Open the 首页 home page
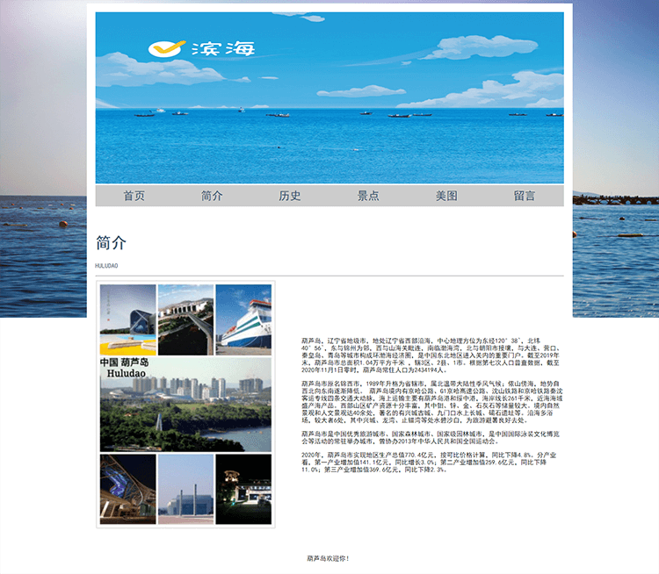 click(134, 196)
